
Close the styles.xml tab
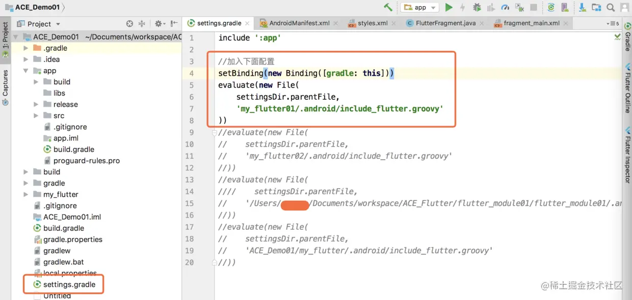coord(394,23)
